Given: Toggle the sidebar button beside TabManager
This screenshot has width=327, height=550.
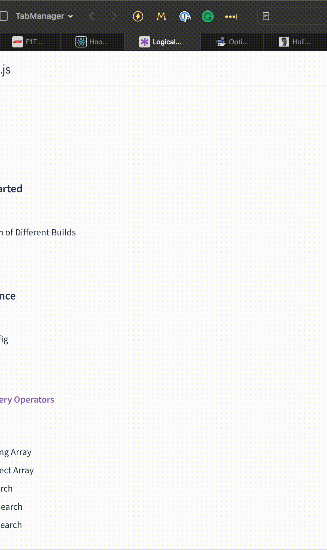Looking at the screenshot, I should click(3, 16).
